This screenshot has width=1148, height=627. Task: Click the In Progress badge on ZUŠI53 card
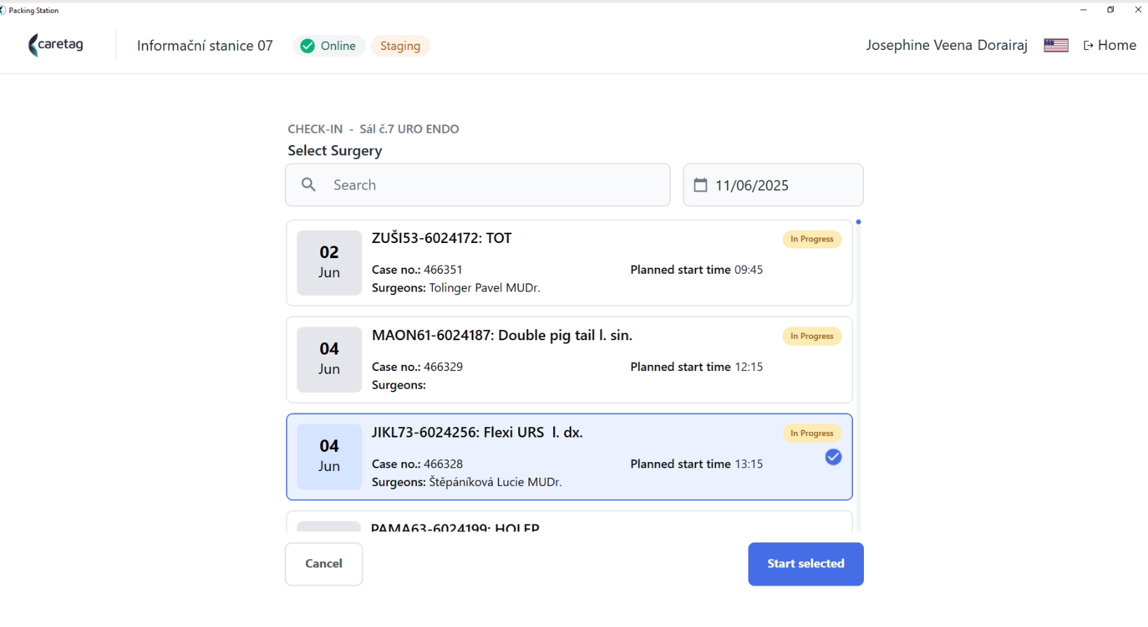coord(812,239)
